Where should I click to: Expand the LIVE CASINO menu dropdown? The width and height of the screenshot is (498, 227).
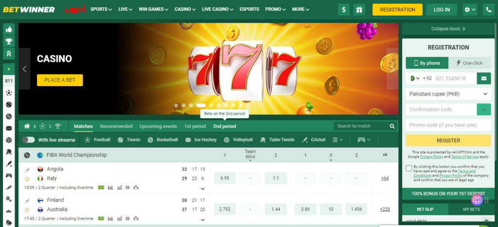(217, 9)
